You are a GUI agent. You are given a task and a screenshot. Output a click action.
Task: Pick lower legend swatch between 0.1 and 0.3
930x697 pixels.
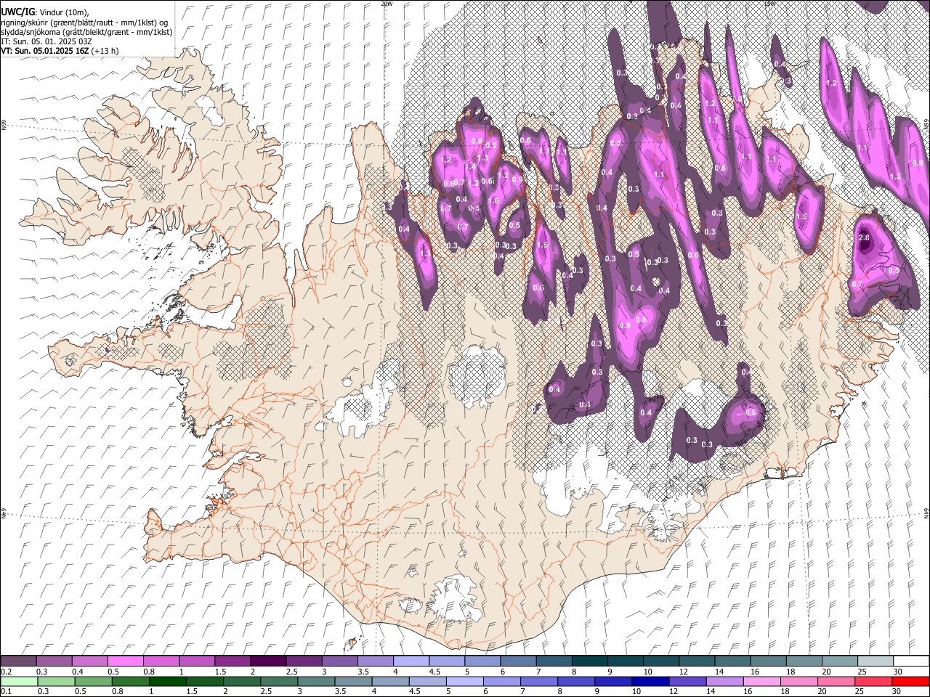pos(19,681)
